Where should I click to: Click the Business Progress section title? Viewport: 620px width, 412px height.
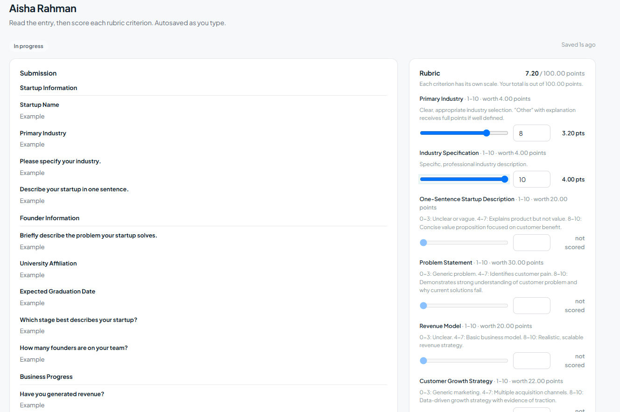pos(46,377)
